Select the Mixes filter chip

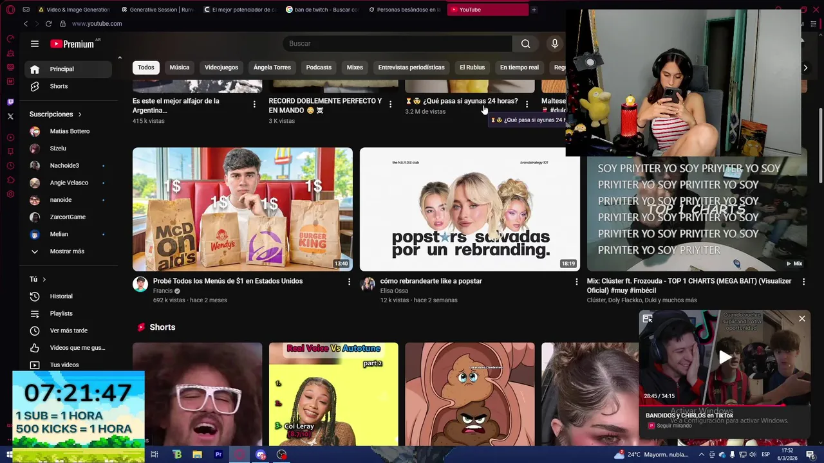pos(355,68)
